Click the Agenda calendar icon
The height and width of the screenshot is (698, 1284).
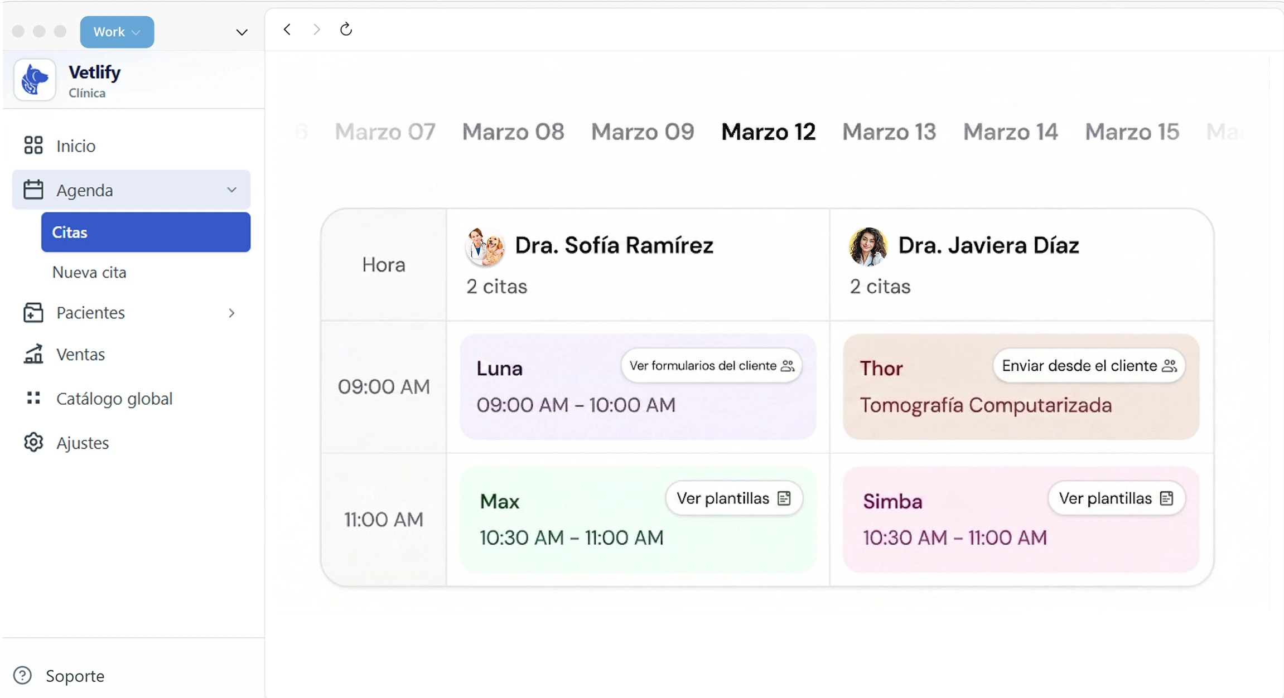coord(33,190)
